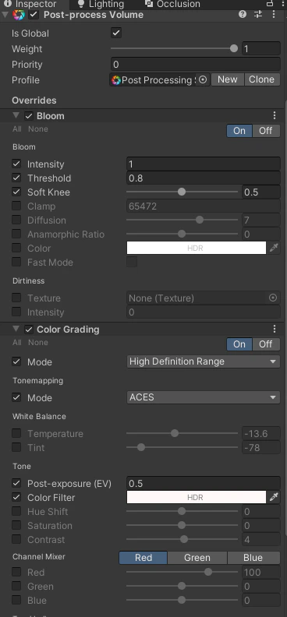Open Post-process Volume component three-dot menu

(x=274, y=15)
